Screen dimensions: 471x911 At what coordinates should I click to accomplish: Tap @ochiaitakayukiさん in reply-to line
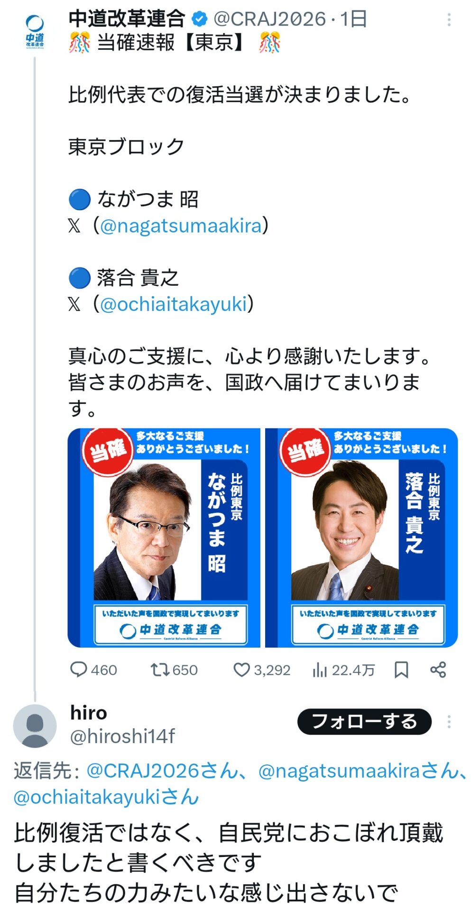(106, 797)
